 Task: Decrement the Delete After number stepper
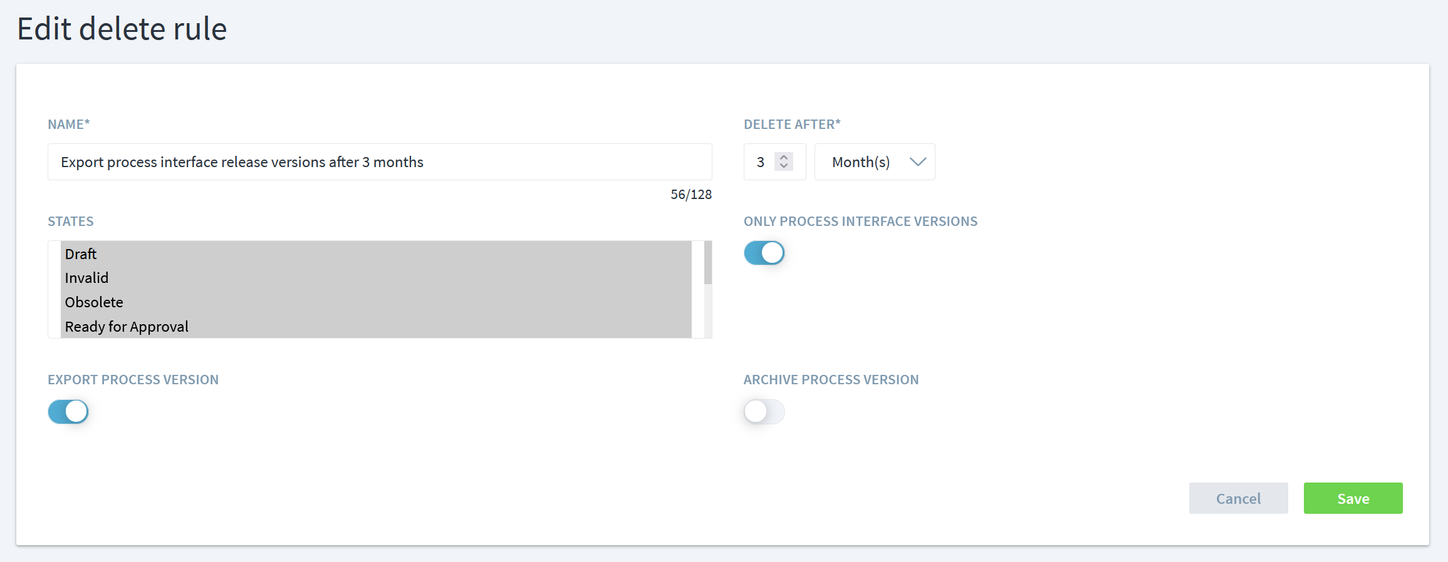(x=783, y=166)
